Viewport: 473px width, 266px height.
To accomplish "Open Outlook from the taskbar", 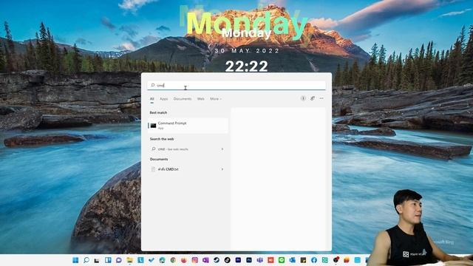I will [x=293, y=260].
